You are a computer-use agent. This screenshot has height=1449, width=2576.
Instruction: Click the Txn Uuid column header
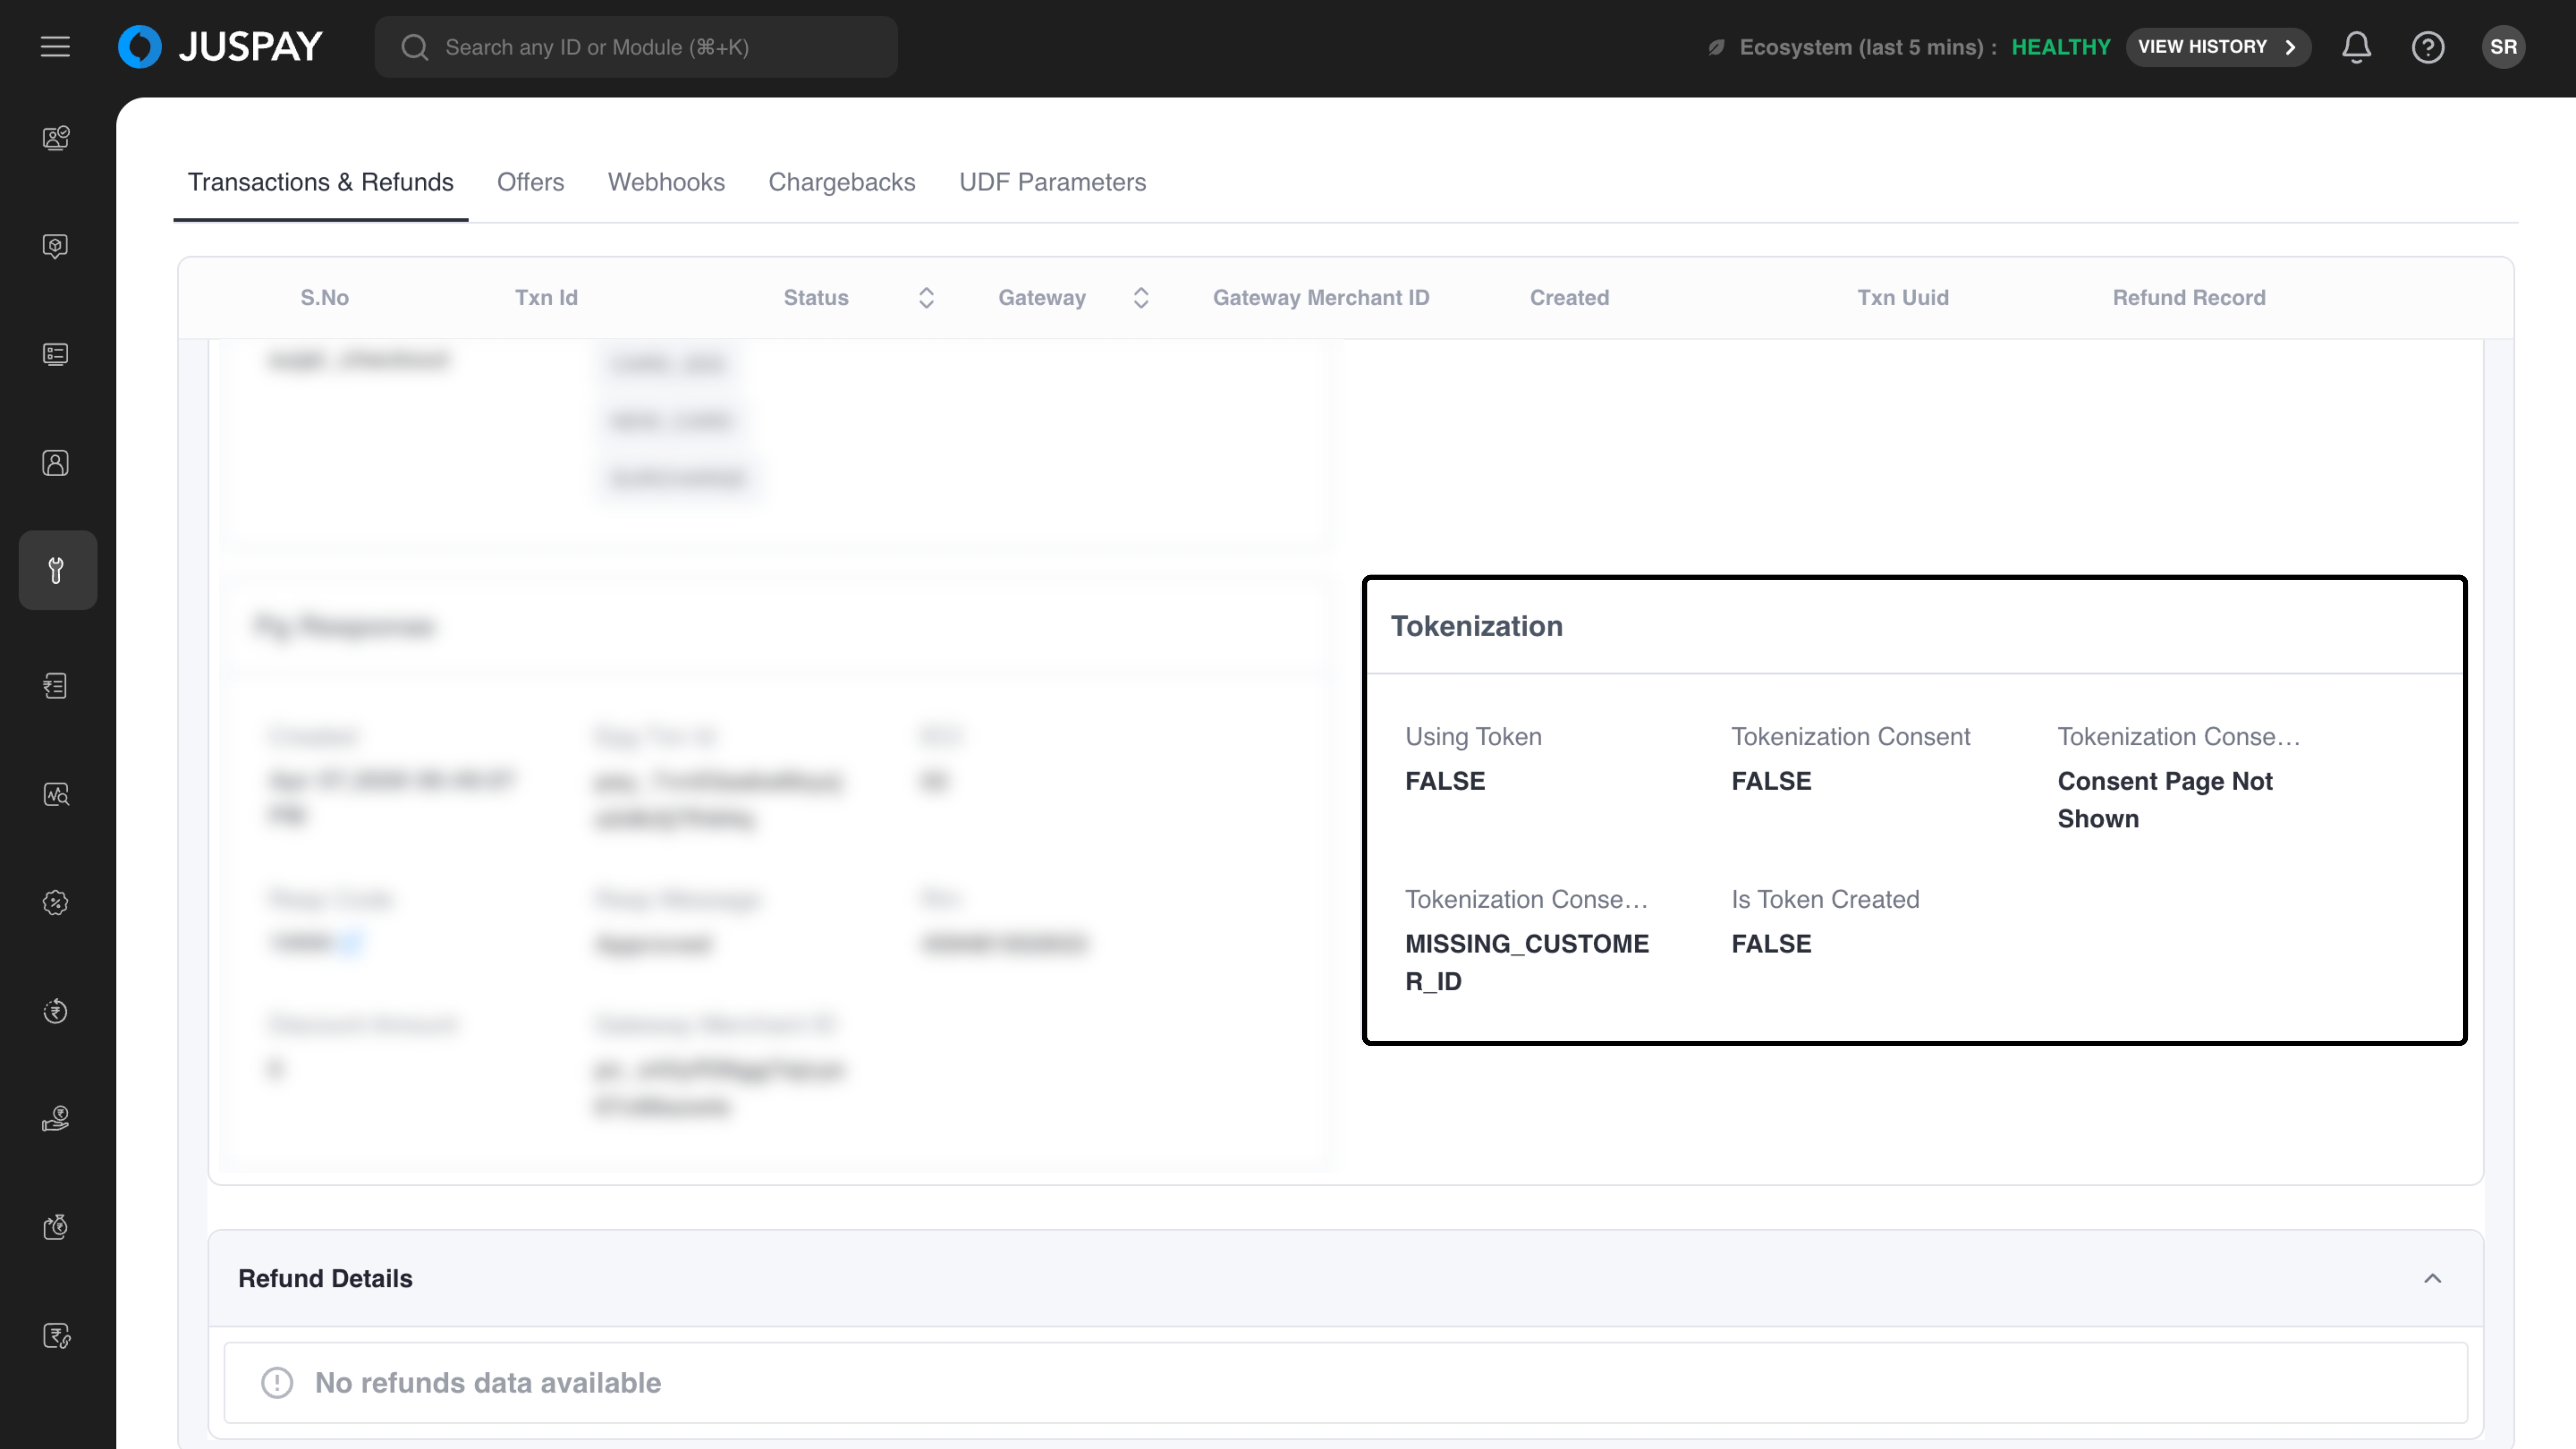pos(1903,298)
